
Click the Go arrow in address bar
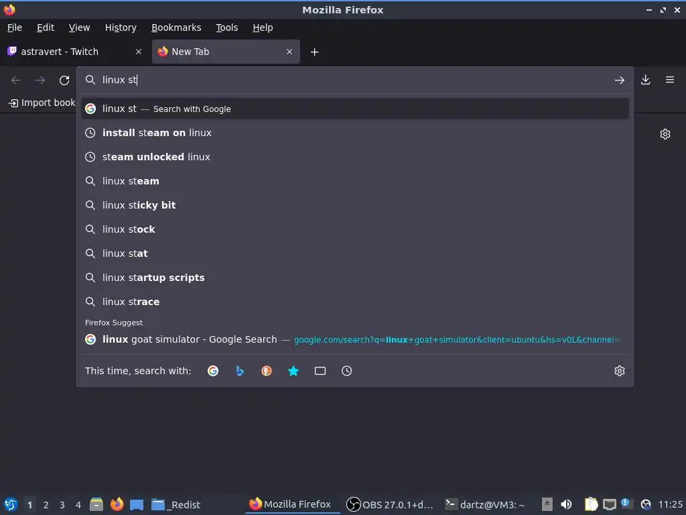620,80
